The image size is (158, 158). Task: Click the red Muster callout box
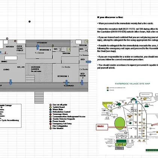[102, 127]
